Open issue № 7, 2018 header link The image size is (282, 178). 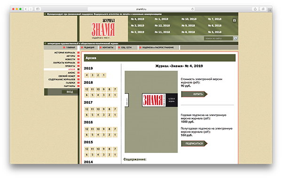click(215, 19)
